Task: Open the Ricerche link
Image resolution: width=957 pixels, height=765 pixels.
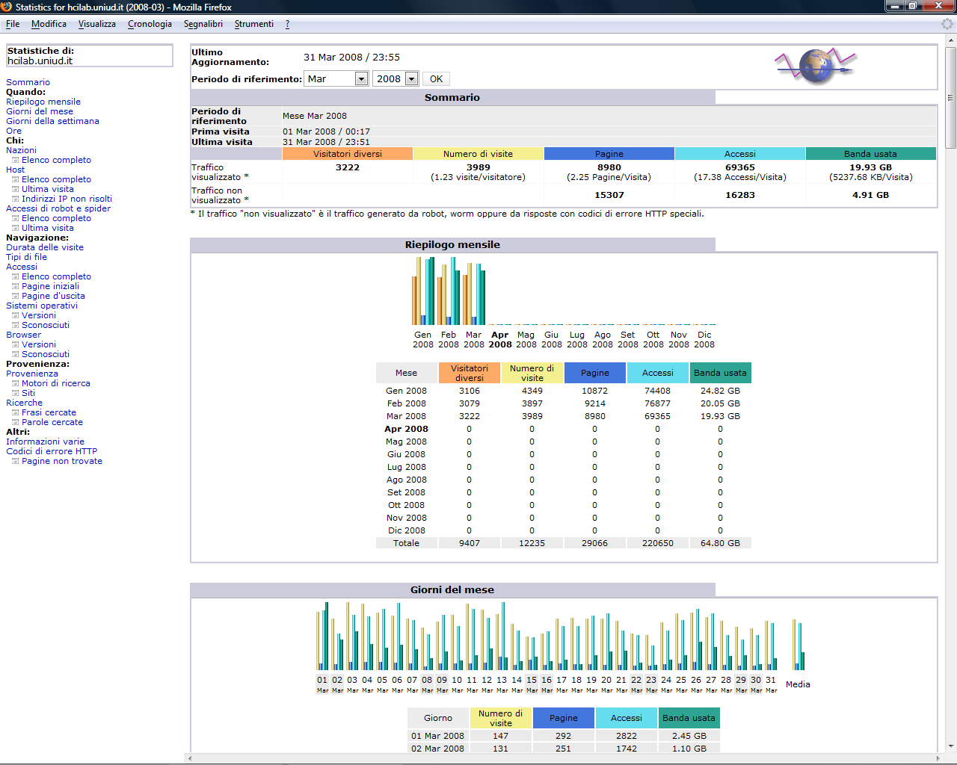Action: [x=24, y=403]
